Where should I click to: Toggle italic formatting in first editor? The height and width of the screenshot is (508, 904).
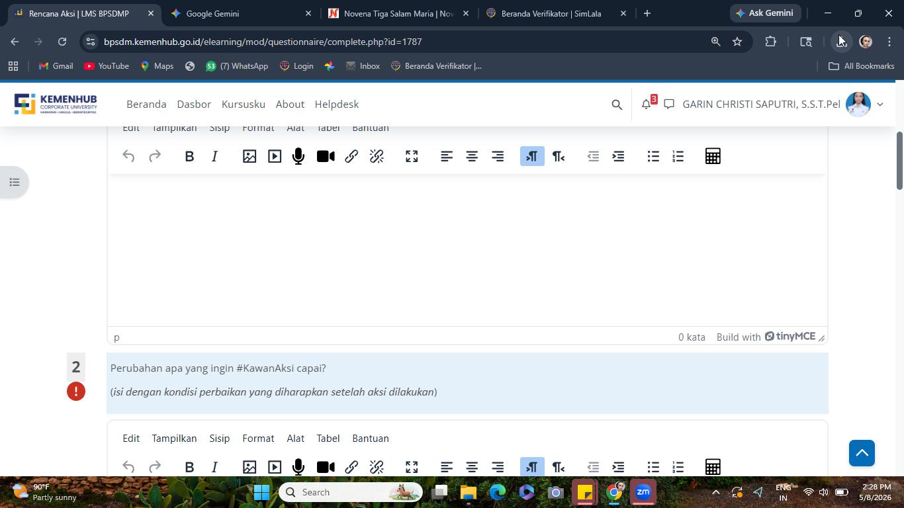(214, 156)
